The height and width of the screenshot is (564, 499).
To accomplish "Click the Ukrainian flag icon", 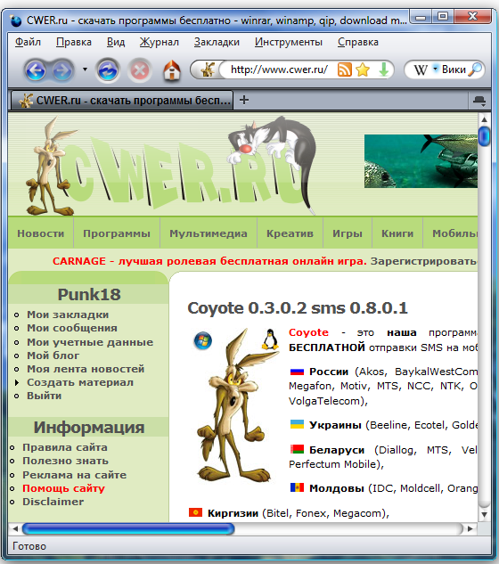I will [297, 424].
